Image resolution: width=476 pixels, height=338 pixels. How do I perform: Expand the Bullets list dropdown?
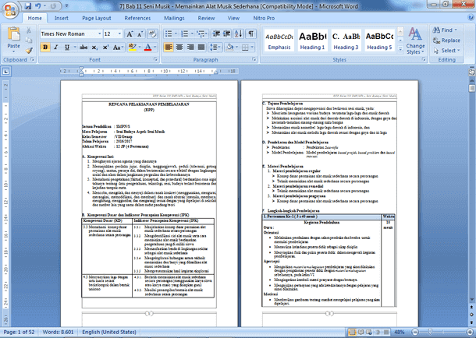(176, 33)
